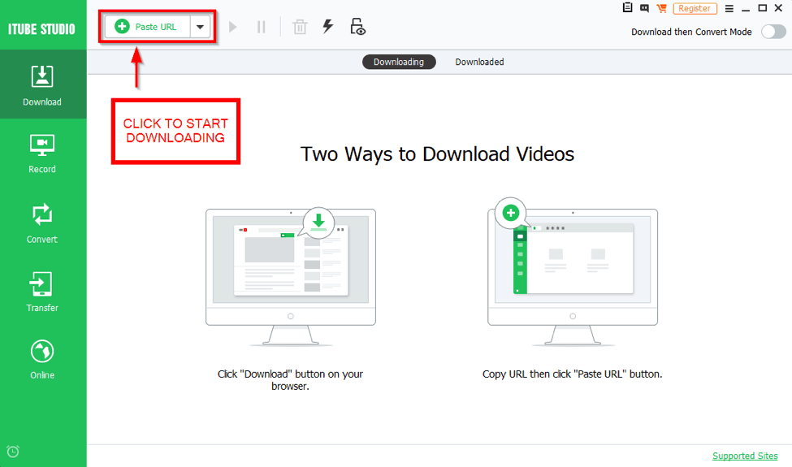The height and width of the screenshot is (467, 792).
Task: Expand the Paste URL dropdown arrow
Action: pos(200,27)
